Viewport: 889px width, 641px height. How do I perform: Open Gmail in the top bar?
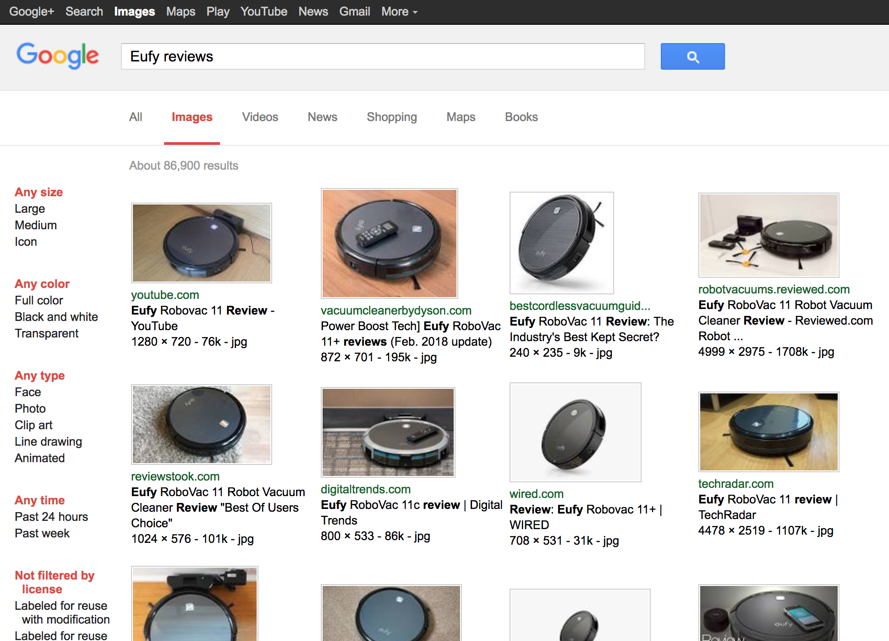[355, 11]
